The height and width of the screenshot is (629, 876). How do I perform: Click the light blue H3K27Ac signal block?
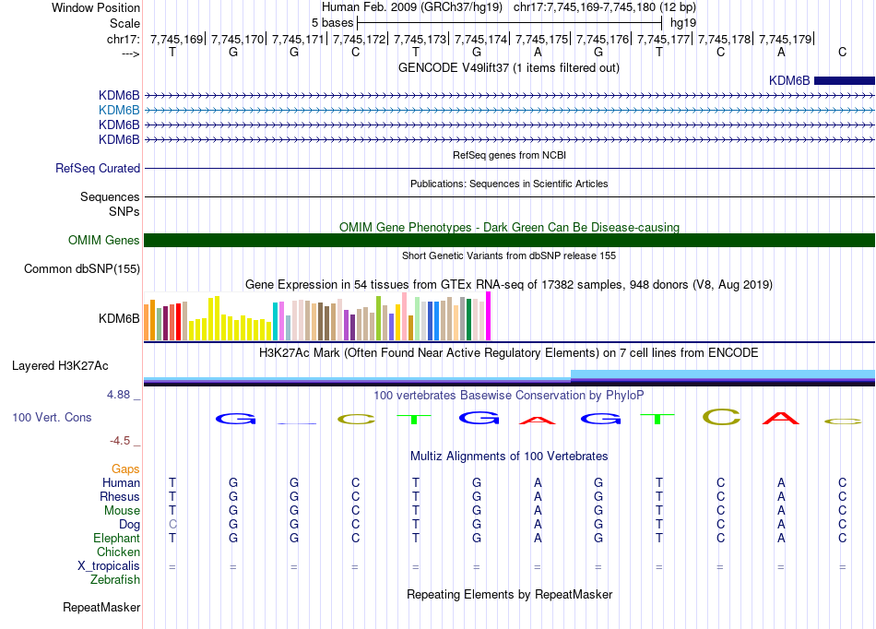pyautogui.click(x=722, y=374)
